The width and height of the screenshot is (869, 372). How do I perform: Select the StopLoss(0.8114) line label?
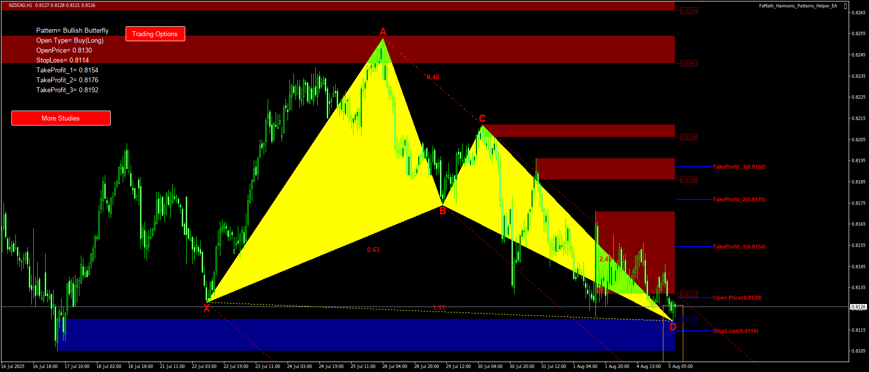click(735, 331)
